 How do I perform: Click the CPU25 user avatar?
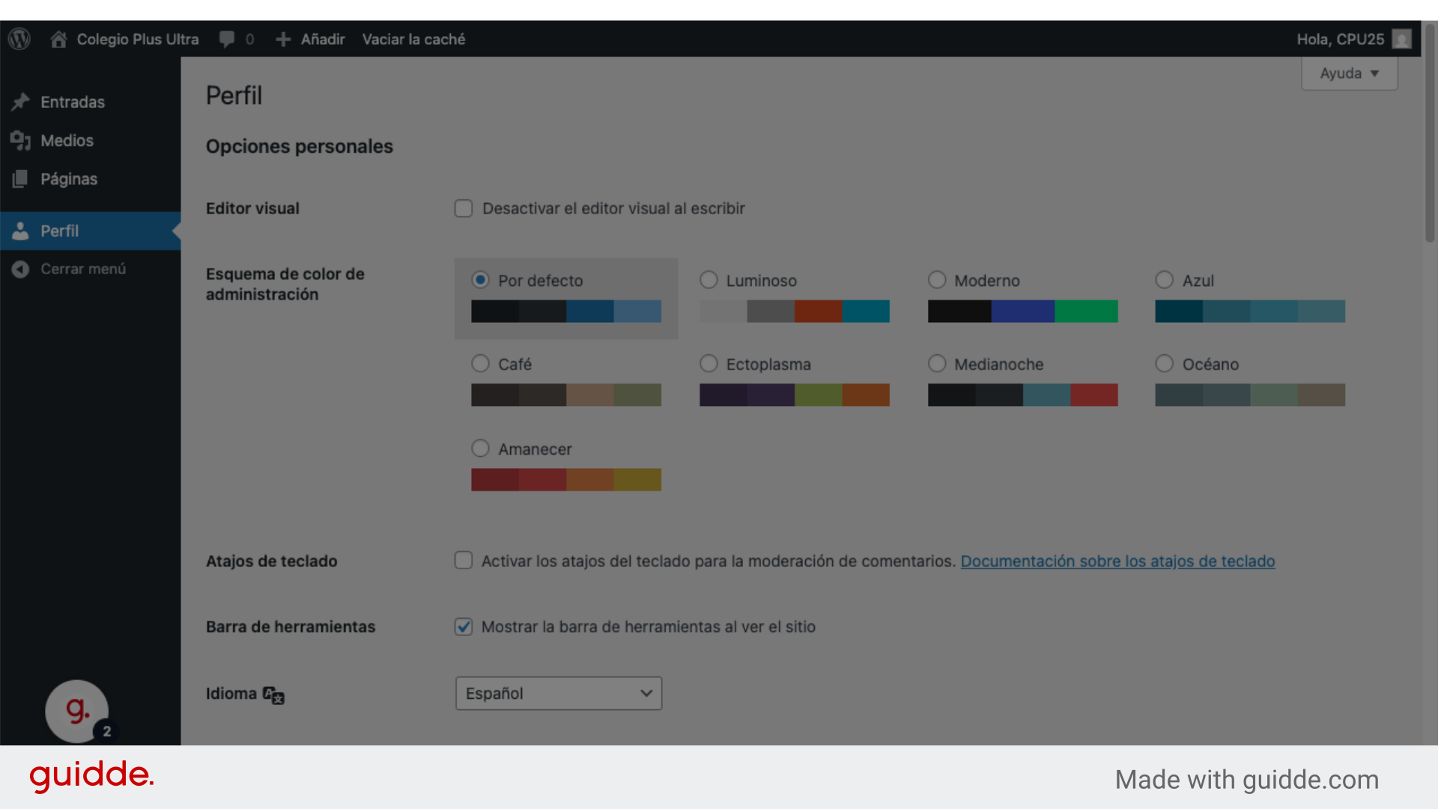coord(1401,39)
